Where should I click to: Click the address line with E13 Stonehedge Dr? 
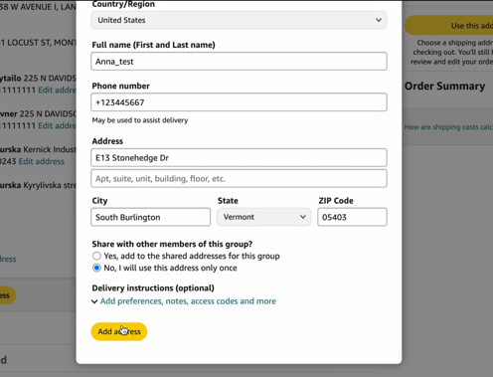(x=239, y=157)
